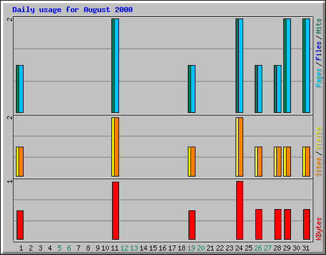The height and width of the screenshot is (255, 326).
Task: Select green day label 19
Action: [191, 248]
